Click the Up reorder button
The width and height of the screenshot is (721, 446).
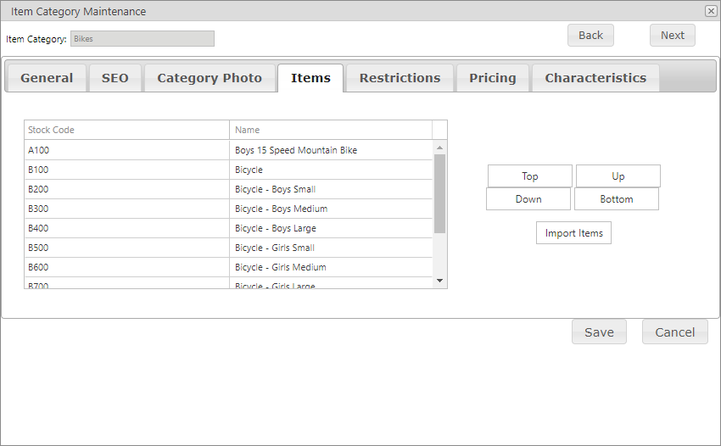(x=618, y=176)
